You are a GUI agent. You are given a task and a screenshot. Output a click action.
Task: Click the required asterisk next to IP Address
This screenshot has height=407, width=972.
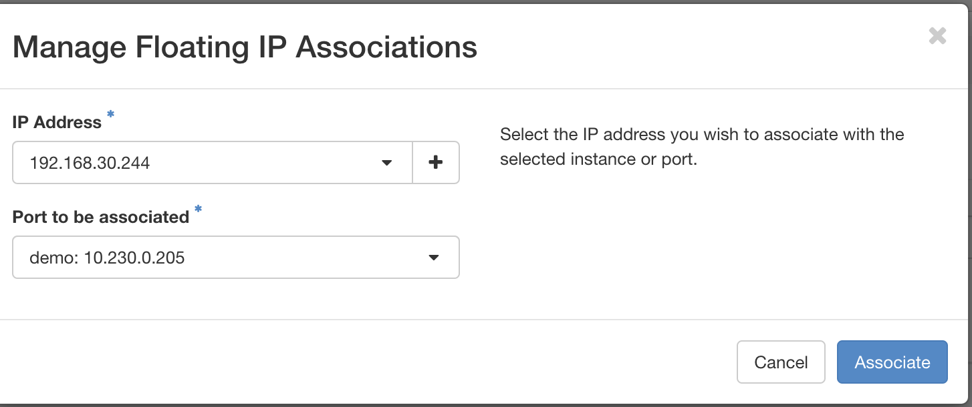(x=110, y=115)
